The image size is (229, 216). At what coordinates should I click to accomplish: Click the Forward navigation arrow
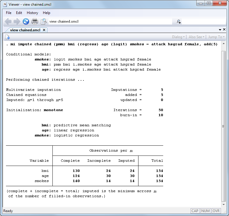point(17,21)
